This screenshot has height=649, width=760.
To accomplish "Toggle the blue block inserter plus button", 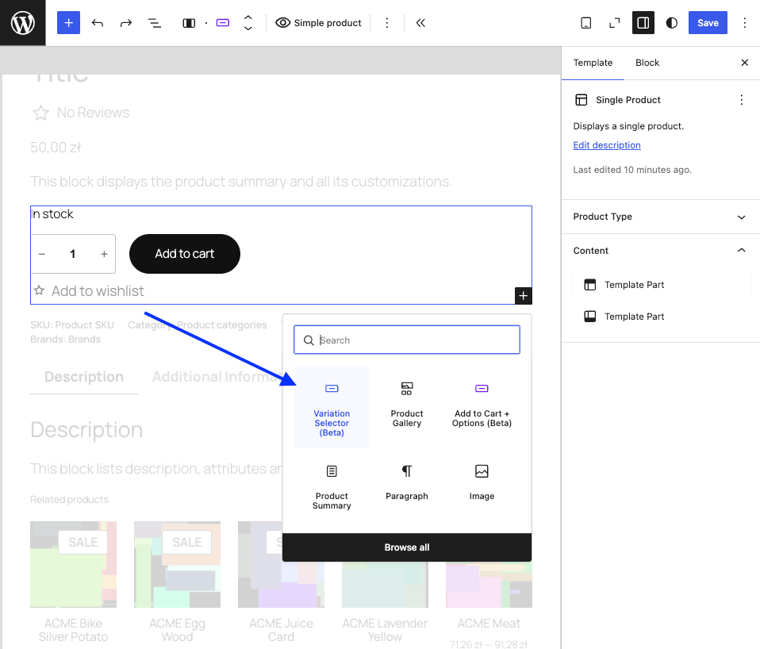I will [x=68, y=23].
